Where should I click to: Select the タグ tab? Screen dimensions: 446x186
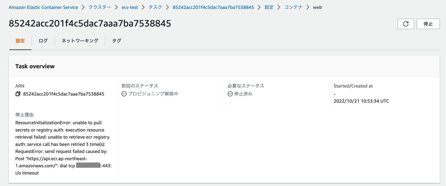pos(117,41)
